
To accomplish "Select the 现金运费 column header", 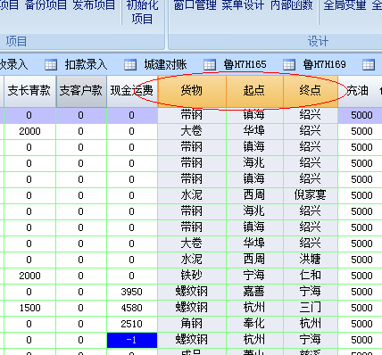I will point(132,91).
